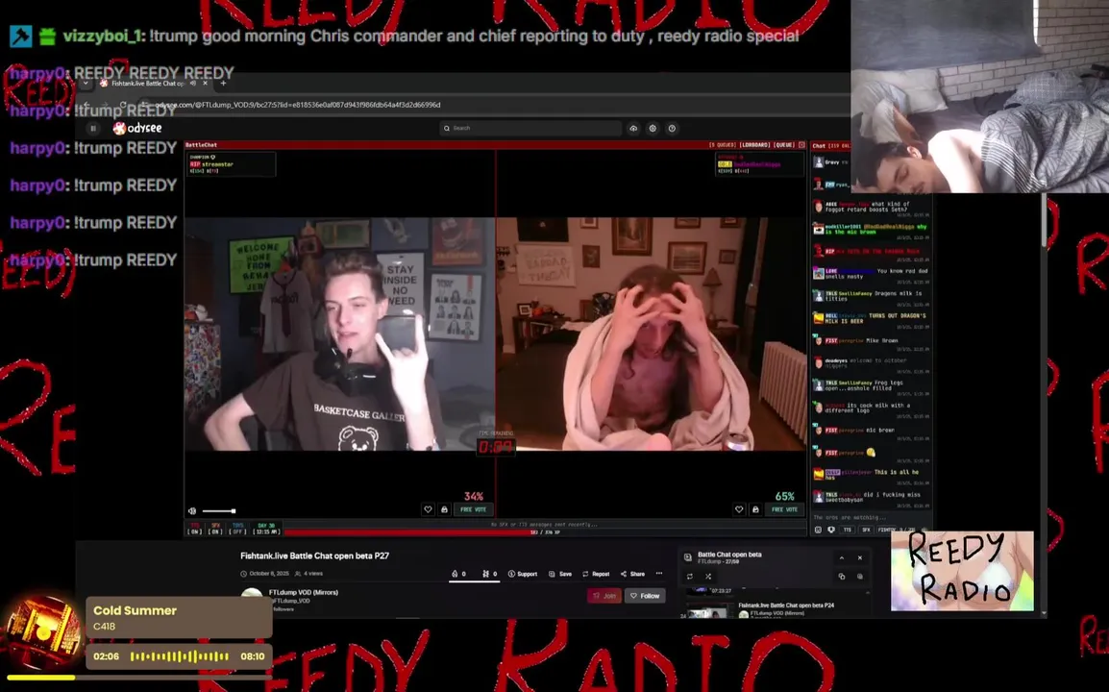
Task: Click the Repost button
Action: point(596,574)
